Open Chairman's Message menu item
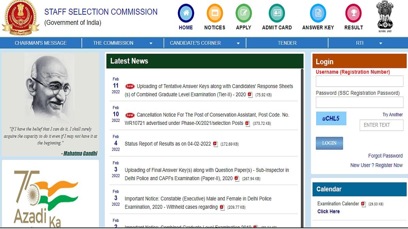This screenshot has width=408, height=229. tap(40, 43)
